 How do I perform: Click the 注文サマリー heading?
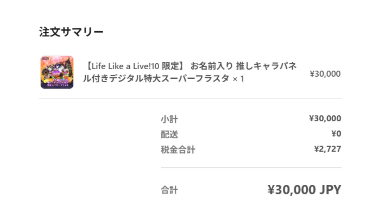71,32
